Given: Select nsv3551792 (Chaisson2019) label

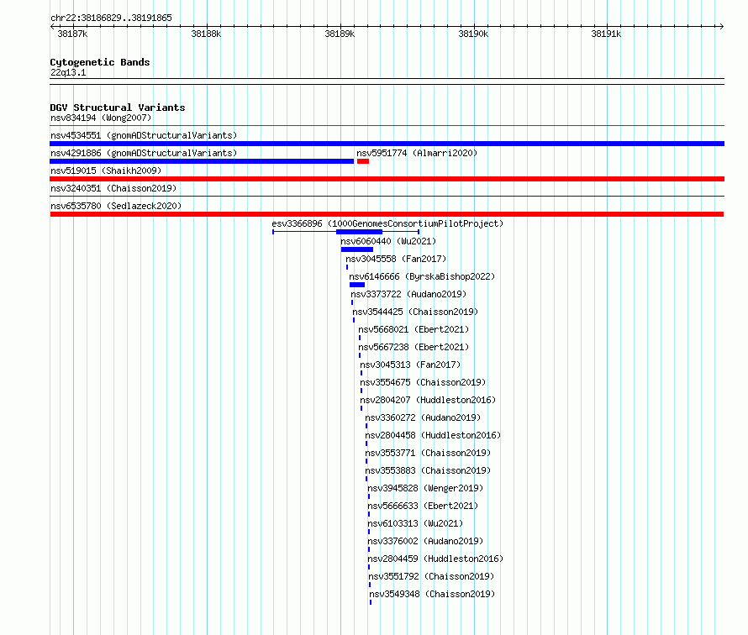Looking at the screenshot, I should [431, 576].
